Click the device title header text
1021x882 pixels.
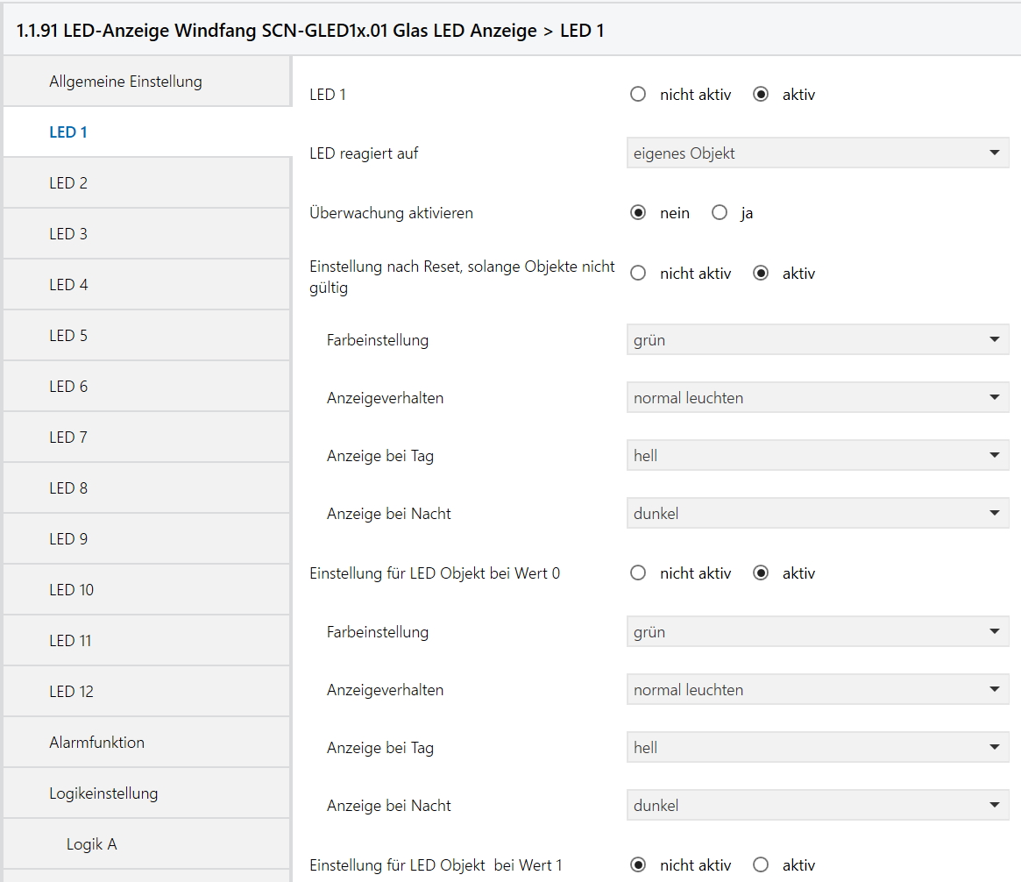click(310, 31)
